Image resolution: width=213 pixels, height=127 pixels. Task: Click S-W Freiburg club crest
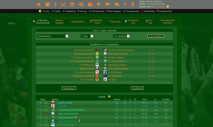105,72
